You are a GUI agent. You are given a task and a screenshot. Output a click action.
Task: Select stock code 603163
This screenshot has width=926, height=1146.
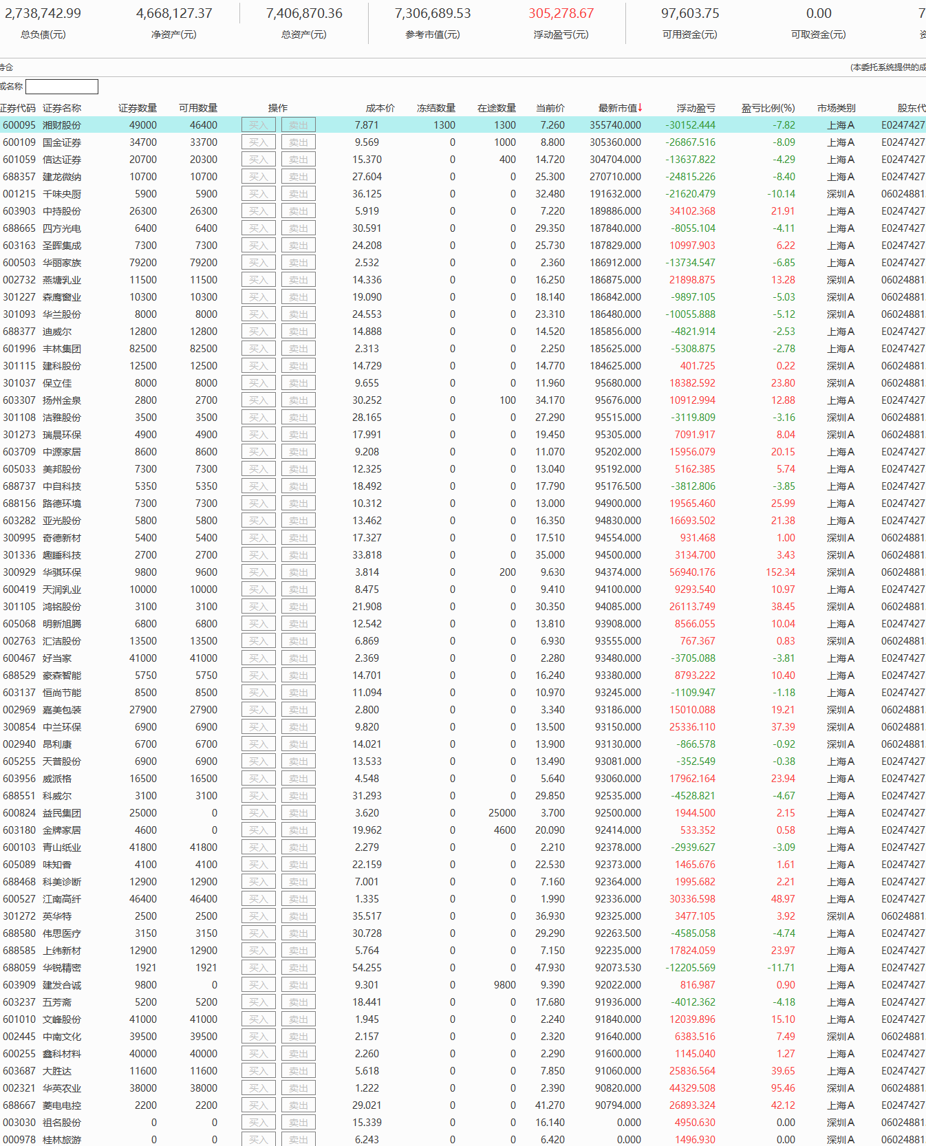pos(19,246)
